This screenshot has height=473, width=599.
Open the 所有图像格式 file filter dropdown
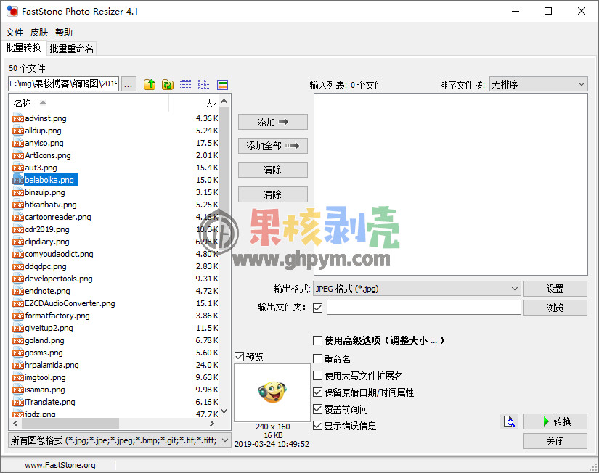coord(119,440)
